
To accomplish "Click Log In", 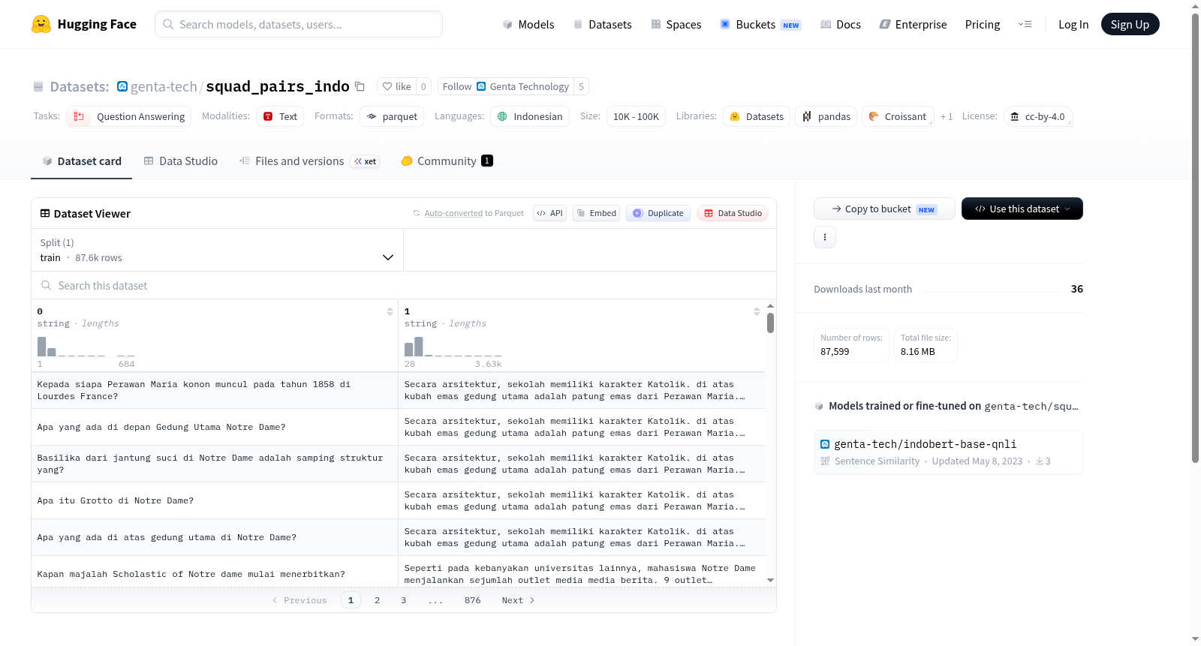I will click(1073, 24).
